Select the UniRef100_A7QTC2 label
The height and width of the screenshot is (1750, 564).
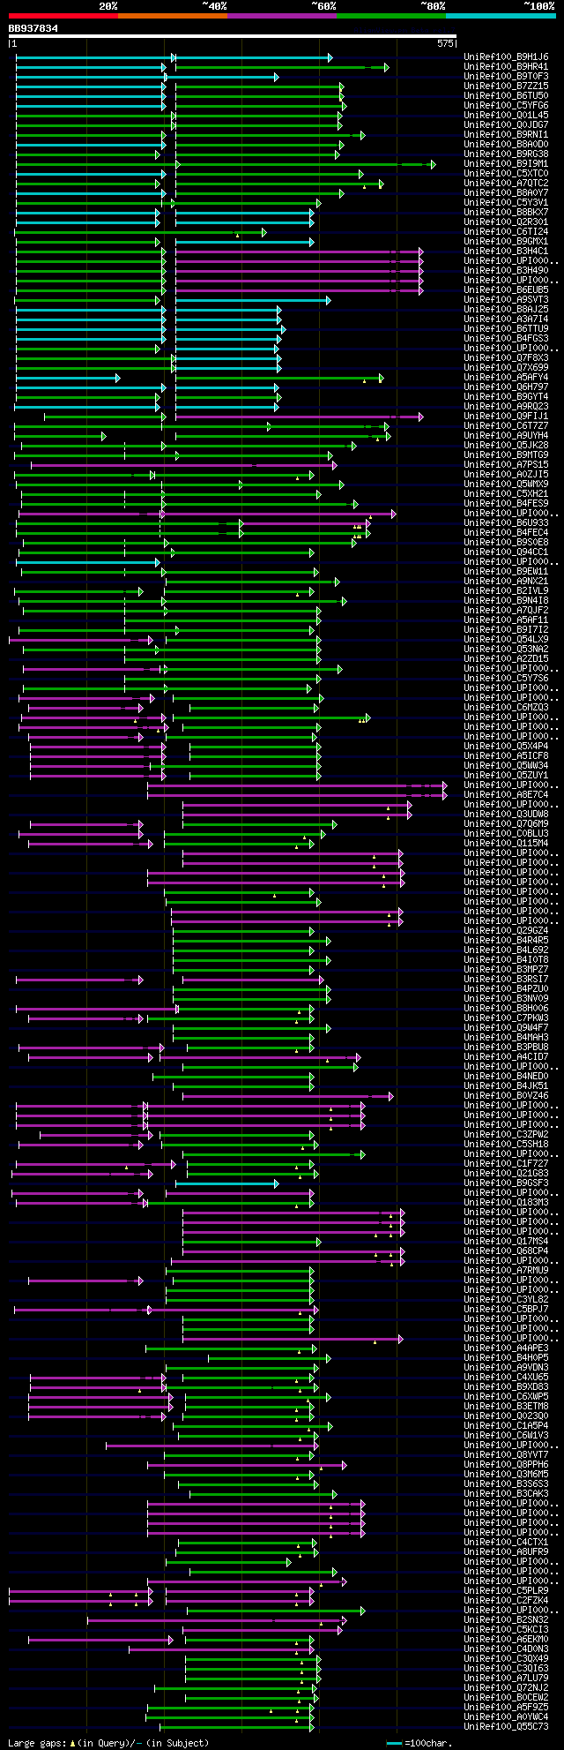[506, 184]
